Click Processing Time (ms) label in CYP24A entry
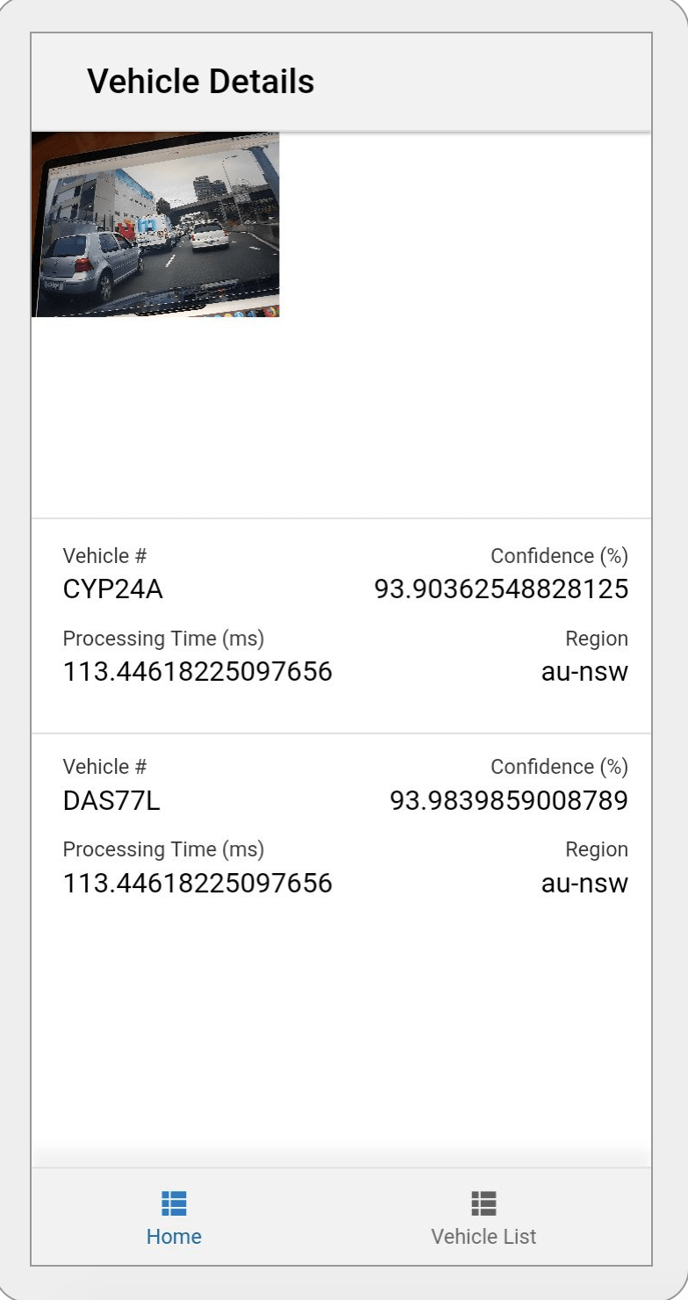Screen dimensions: 688x1300 pos(163,639)
